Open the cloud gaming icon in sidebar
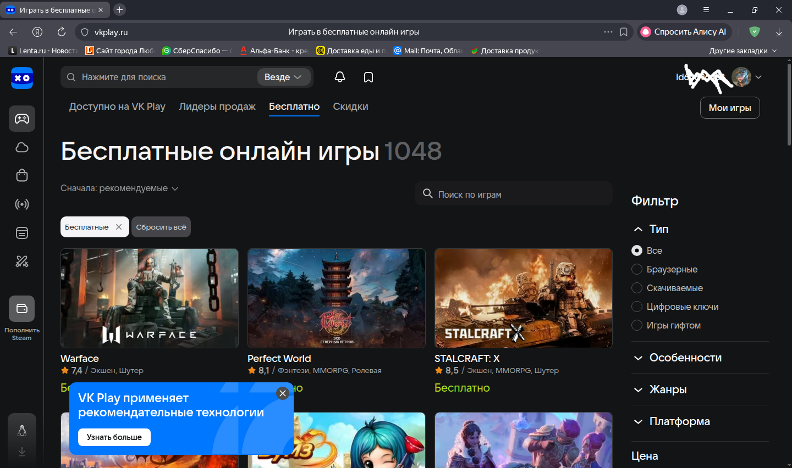This screenshot has width=792, height=468. click(22, 147)
